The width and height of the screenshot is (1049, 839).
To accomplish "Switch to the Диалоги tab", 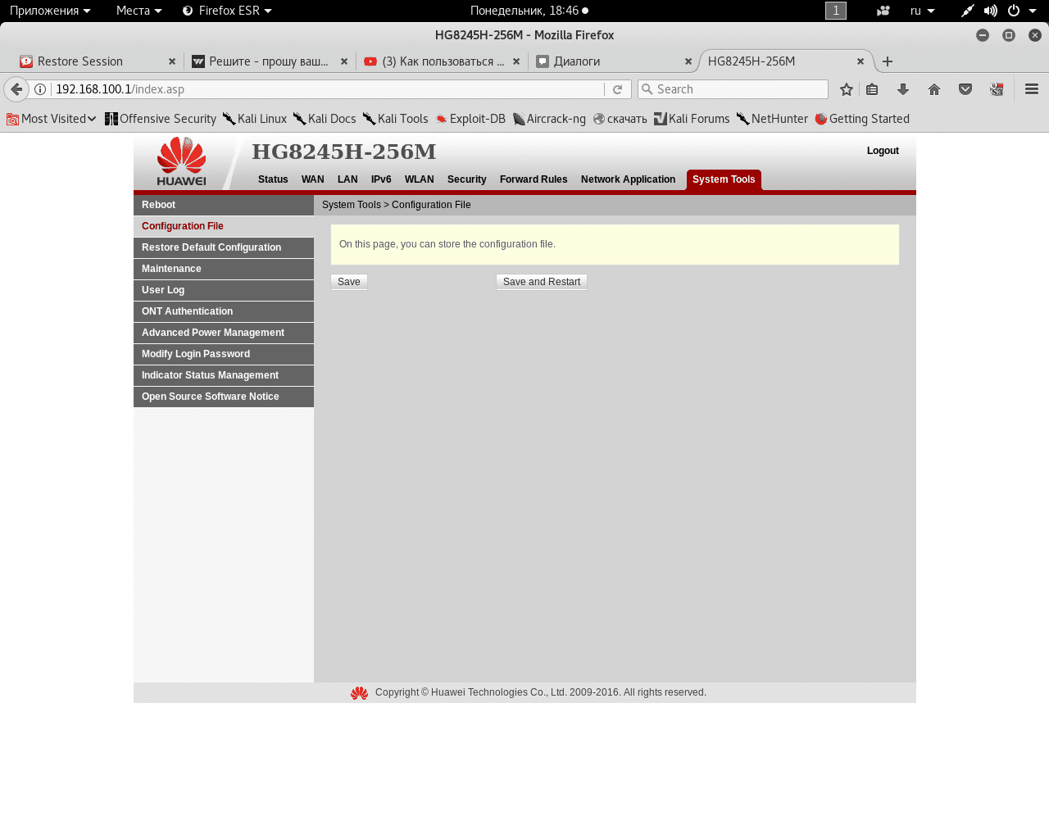I will pos(615,61).
